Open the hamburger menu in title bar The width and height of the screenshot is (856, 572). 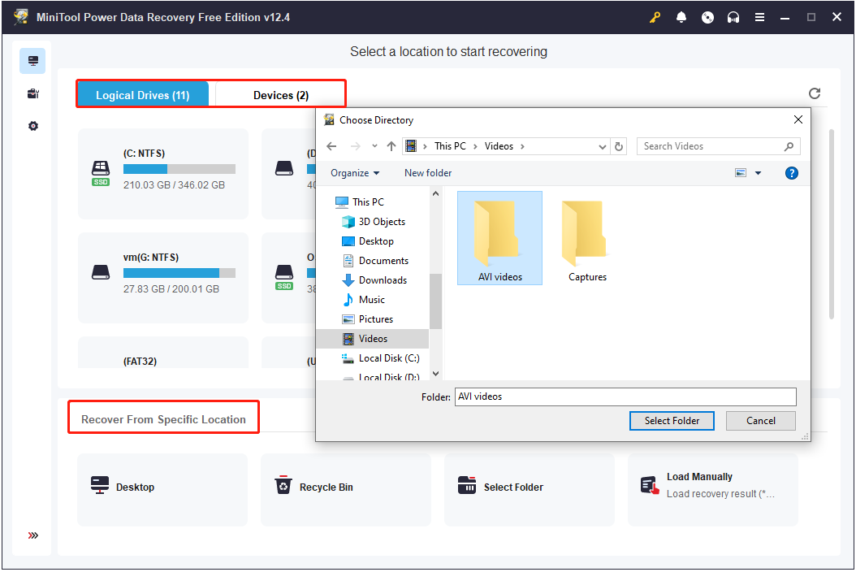(759, 18)
